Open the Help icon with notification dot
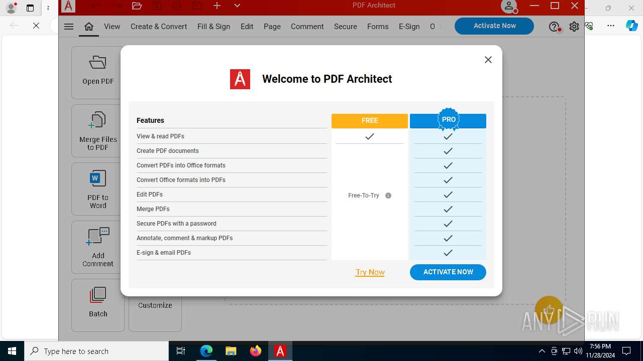Screen dimensions: 643x361 click(555, 27)
